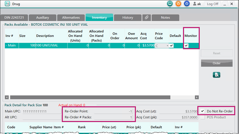239x134 pixels.
Task: Click the orange power icon
Action: point(178,4)
